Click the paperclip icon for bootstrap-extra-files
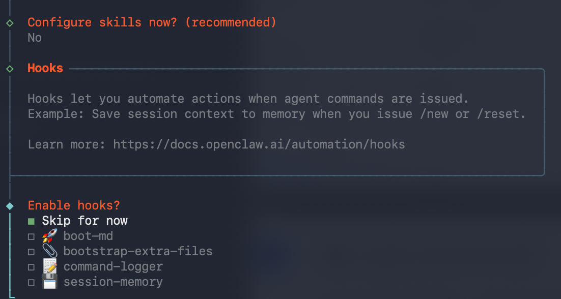Screen dimensions: 561x299 click(49, 251)
